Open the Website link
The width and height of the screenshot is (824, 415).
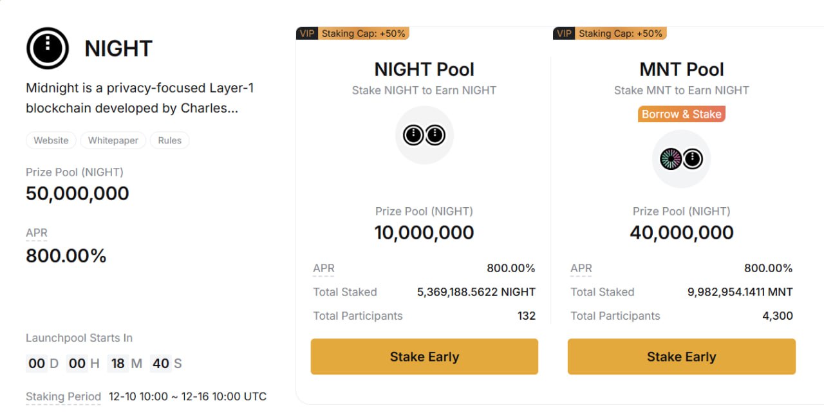coord(51,140)
